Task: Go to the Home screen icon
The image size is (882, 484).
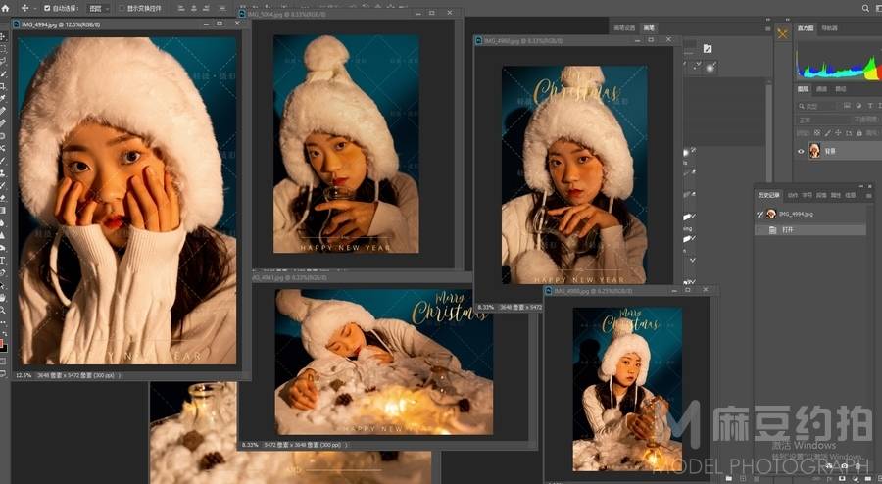Action: coord(5,9)
